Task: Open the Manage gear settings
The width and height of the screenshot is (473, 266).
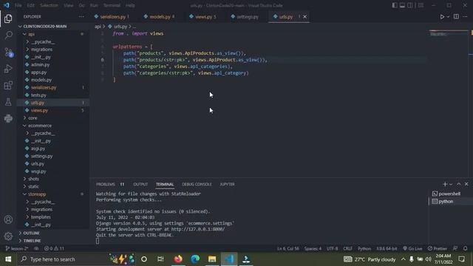Action: coord(8,236)
